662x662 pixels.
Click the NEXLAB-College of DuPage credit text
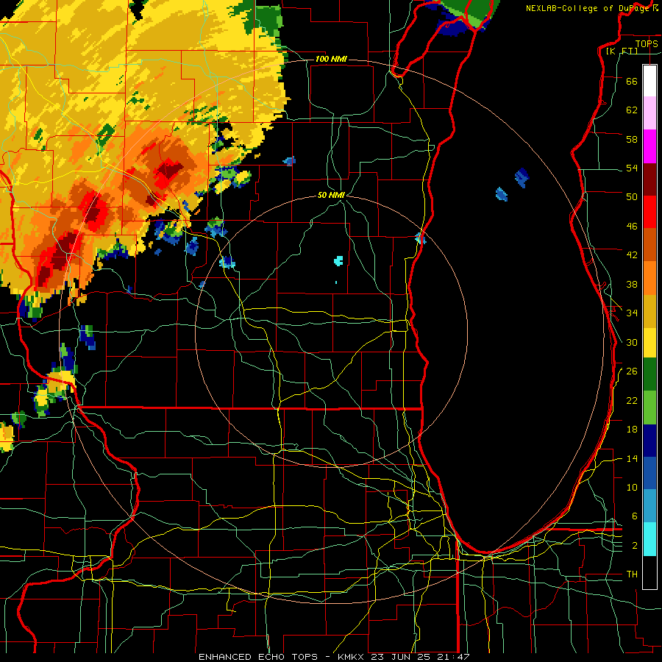(x=592, y=8)
